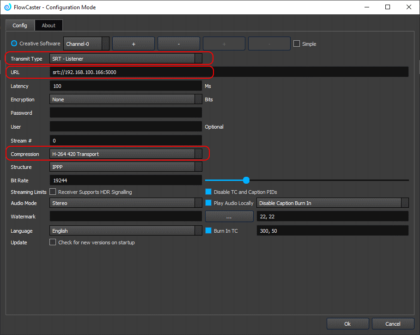Click the URL field with srt address
The width and height of the screenshot is (420, 335).
229,72
